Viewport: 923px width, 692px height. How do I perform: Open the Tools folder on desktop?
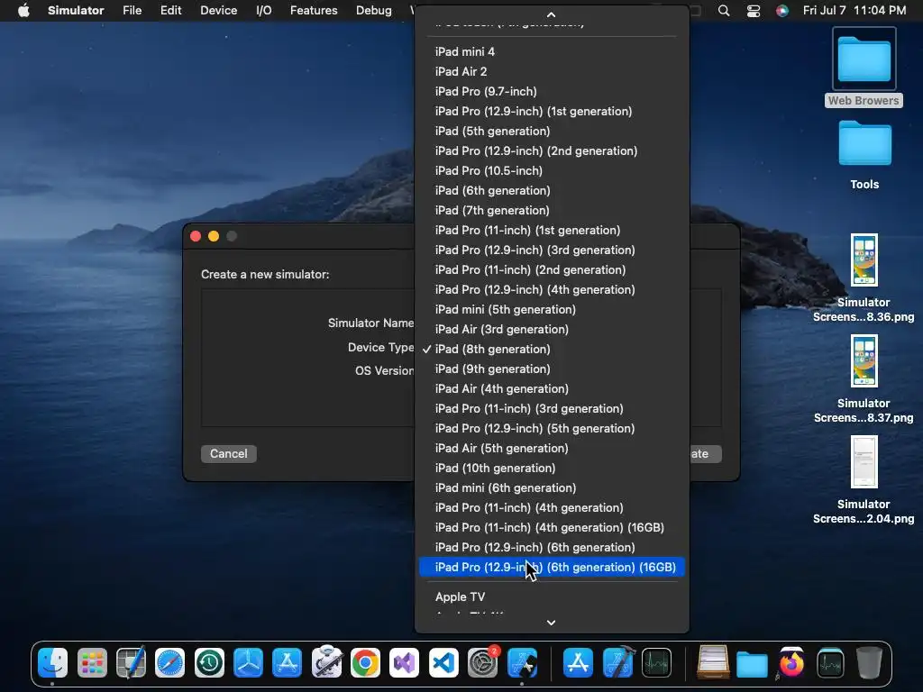click(864, 155)
